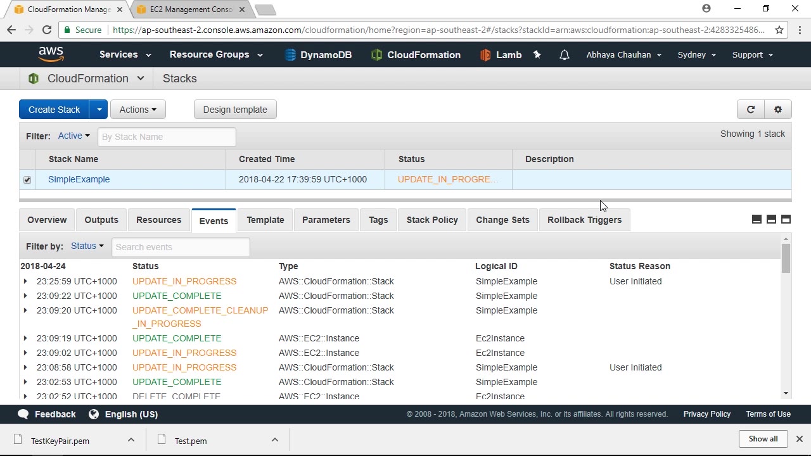Screen dimensions: 811x456
Task: Open the SimpleExample stack link
Action: [79, 179]
